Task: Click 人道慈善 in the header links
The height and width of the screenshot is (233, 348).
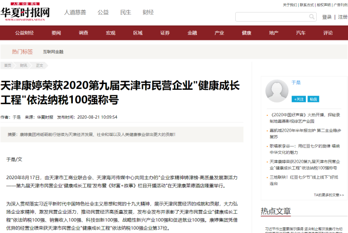Action: [75, 12]
